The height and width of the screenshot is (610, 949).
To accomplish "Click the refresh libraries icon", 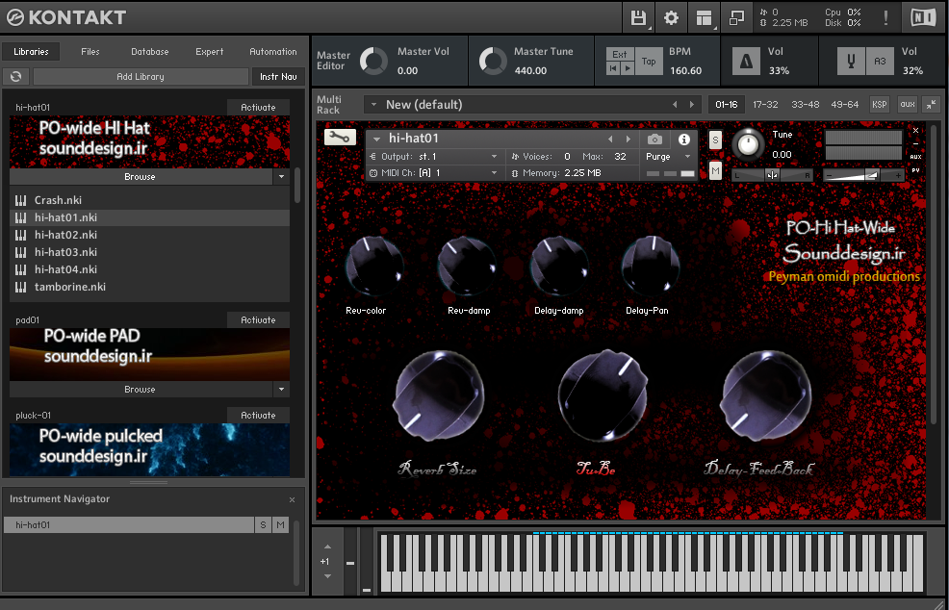I will pos(16,76).
